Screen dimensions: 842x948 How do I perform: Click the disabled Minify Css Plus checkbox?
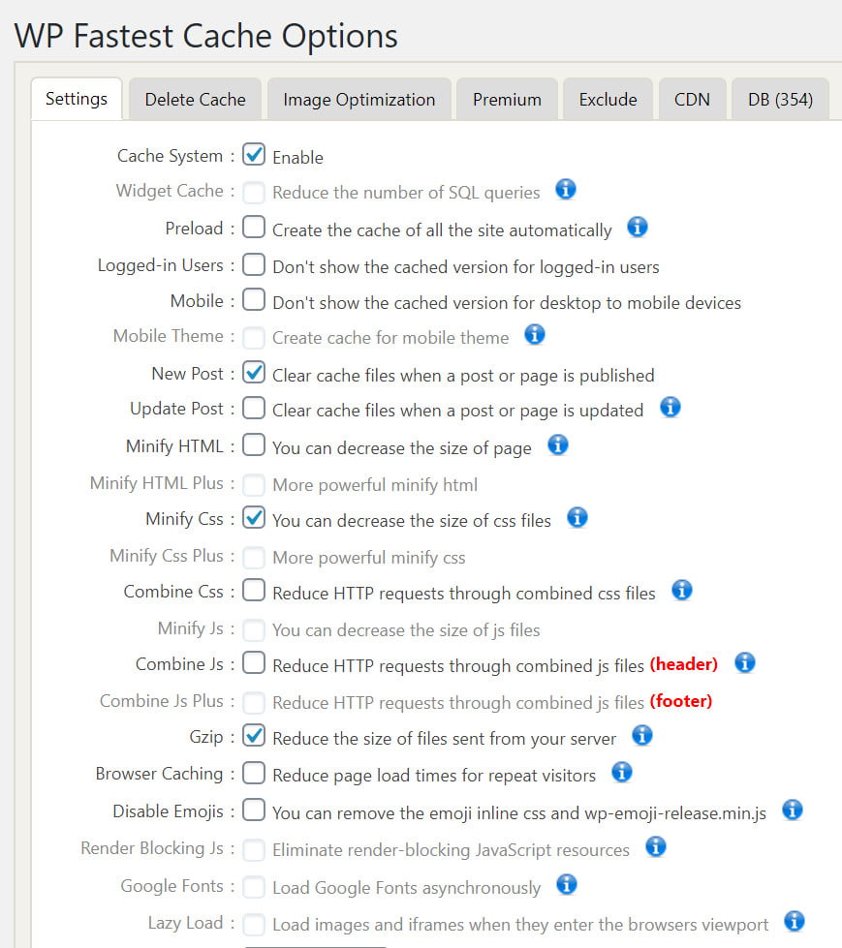click(254, 557)
